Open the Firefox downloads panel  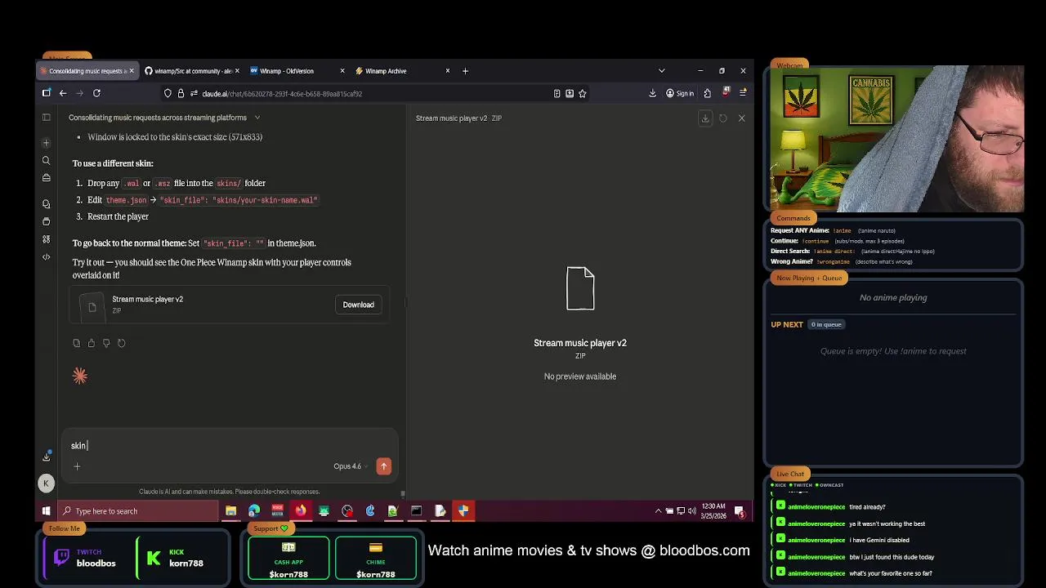[652, 93]
